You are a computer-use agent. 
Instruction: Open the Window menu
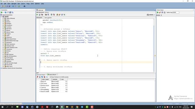[37, 4]
